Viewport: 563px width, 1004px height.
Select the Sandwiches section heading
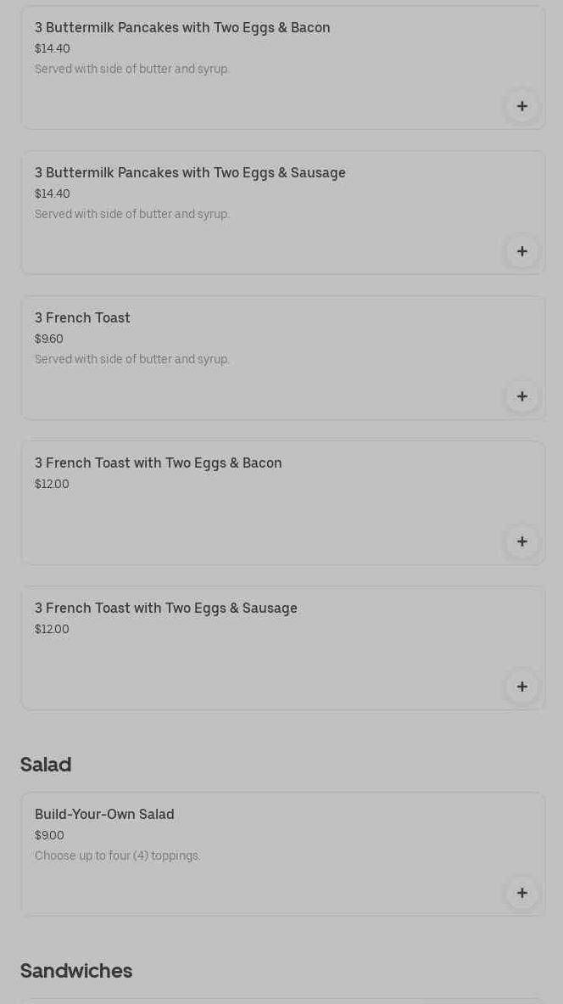[76, 970]
